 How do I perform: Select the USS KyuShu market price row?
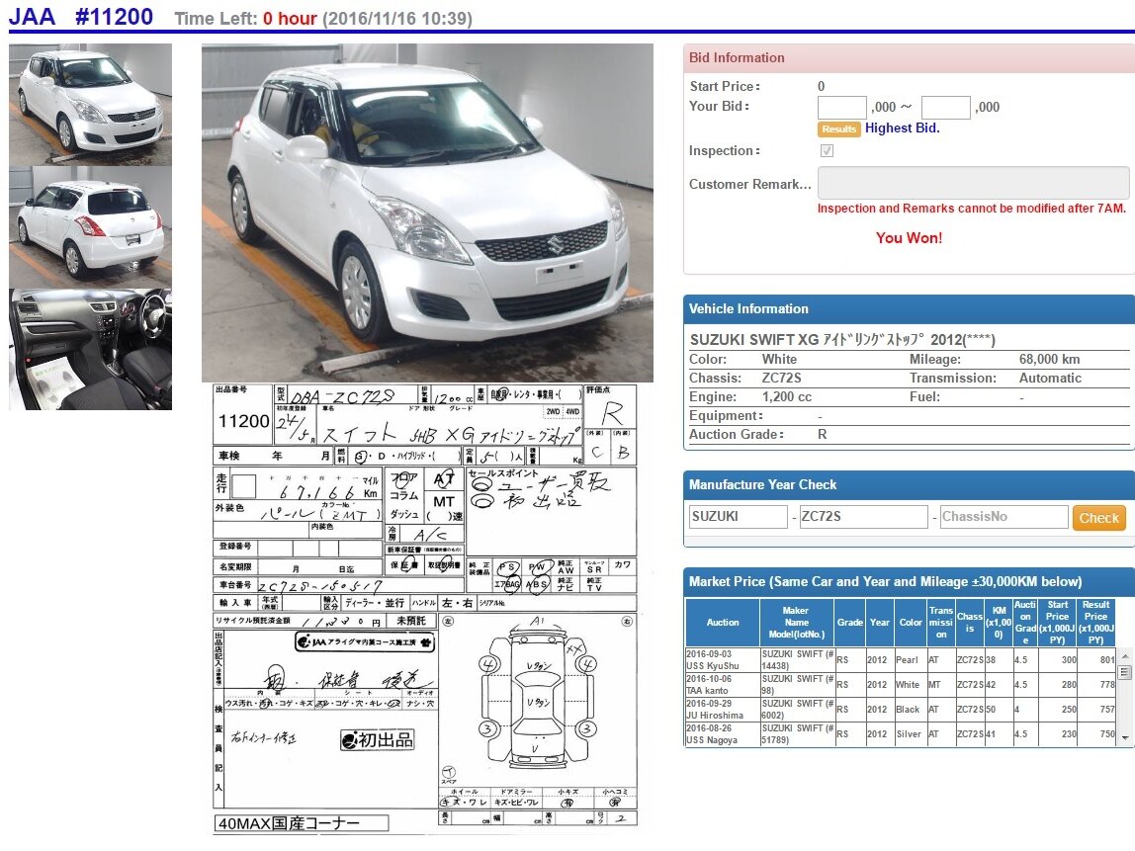click(900, 660)
